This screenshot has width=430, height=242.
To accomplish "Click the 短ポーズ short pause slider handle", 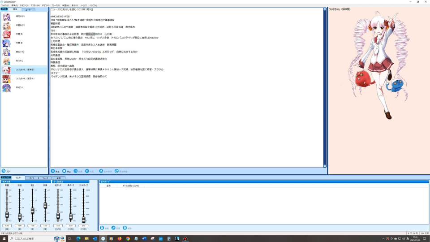I will (x=58, y=216).
